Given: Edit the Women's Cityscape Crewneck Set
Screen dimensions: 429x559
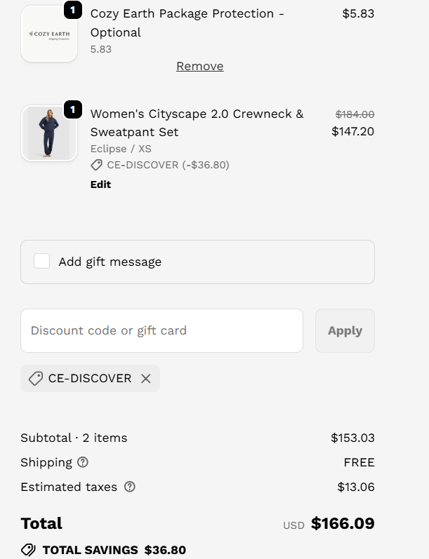Looking at the screenshot, I should (100, 184).
